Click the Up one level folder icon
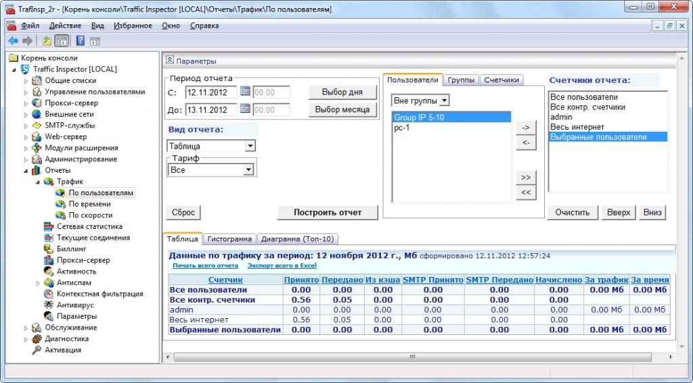The height and width of the screenshot is (383, 693). (47, 41)
